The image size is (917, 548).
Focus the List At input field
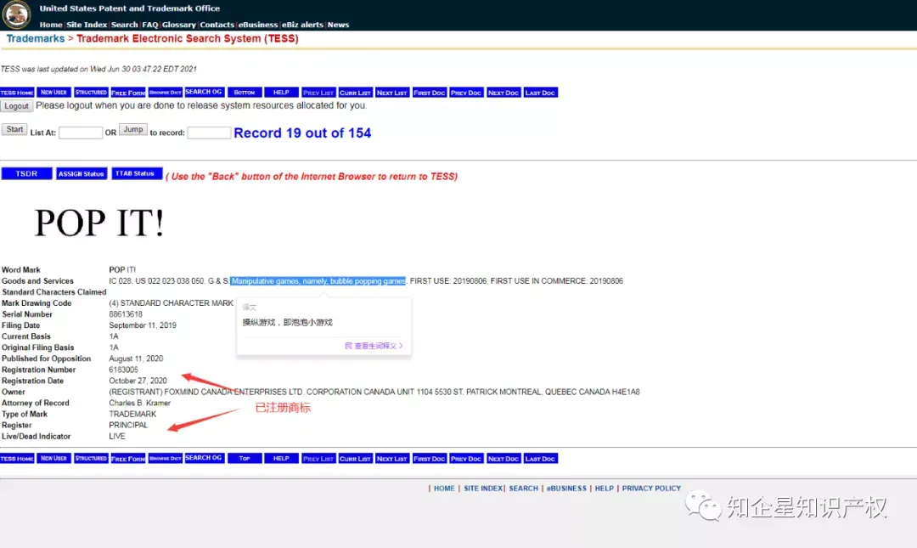point(81,133)
